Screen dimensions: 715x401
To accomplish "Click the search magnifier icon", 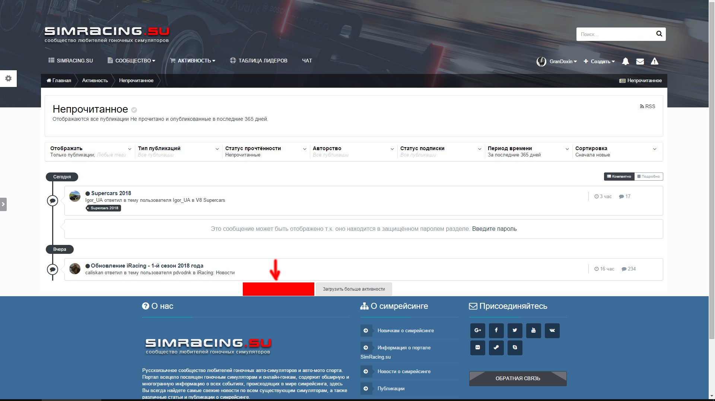I will point(659,34).
